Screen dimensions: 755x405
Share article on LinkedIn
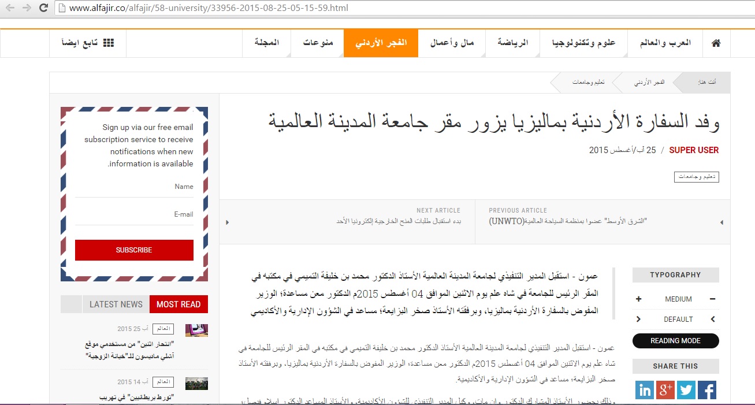tap(645, 390)
